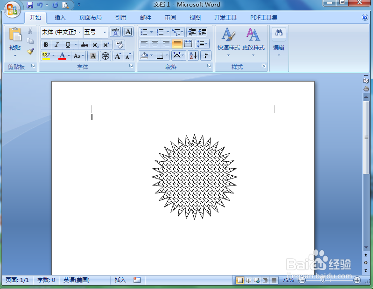Image resolution: width=373 pixels, height=289 pixels.
Task: Click the 71% zoom level
Action: tap(288, 280)
